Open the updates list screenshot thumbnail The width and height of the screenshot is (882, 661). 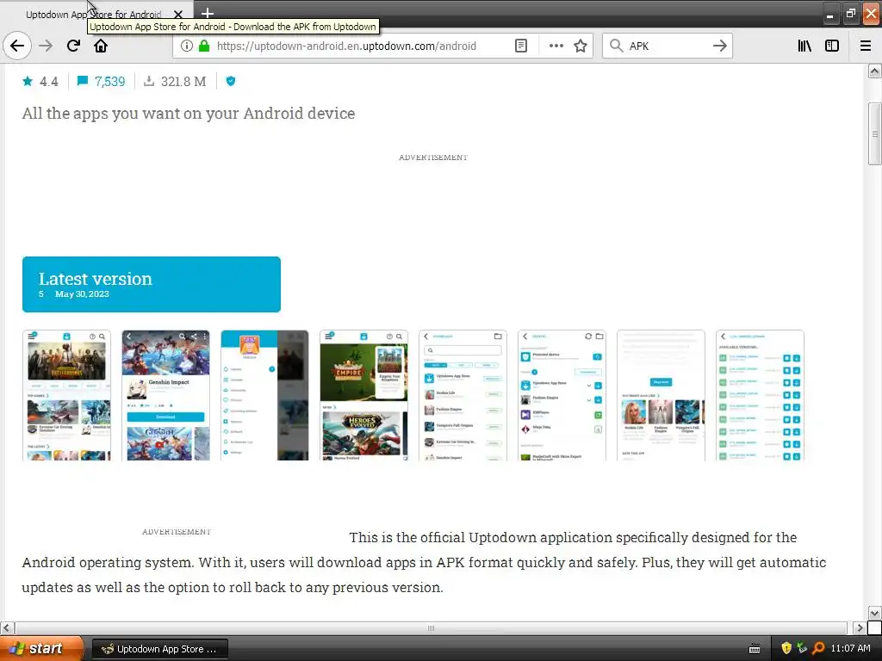coord(562,396)
